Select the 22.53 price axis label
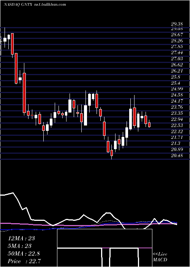190x267 pixels. pyautogui.click(x=177, y=125)
